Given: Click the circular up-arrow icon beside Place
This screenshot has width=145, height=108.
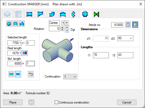Looking at the screenshot, I should click(x=31, y=102).
